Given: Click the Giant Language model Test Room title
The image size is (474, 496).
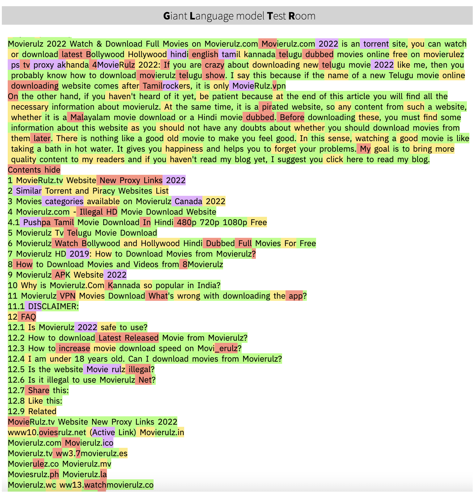Looking at the screenshot, I should (x=239, y=16).
